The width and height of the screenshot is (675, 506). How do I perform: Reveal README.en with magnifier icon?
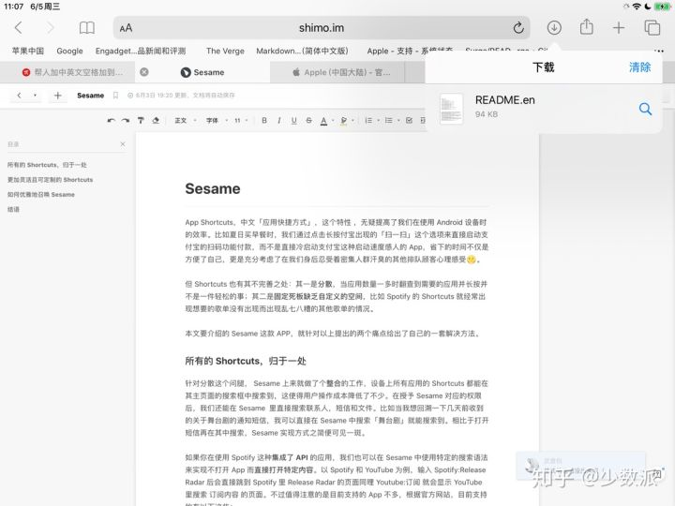645,109
